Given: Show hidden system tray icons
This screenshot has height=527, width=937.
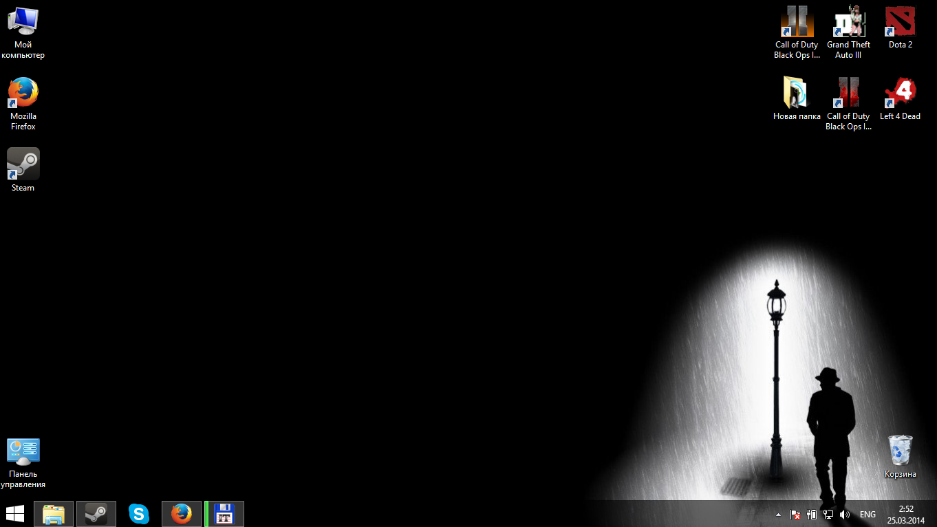Looking at the screenshot, I should coord(778,515).
